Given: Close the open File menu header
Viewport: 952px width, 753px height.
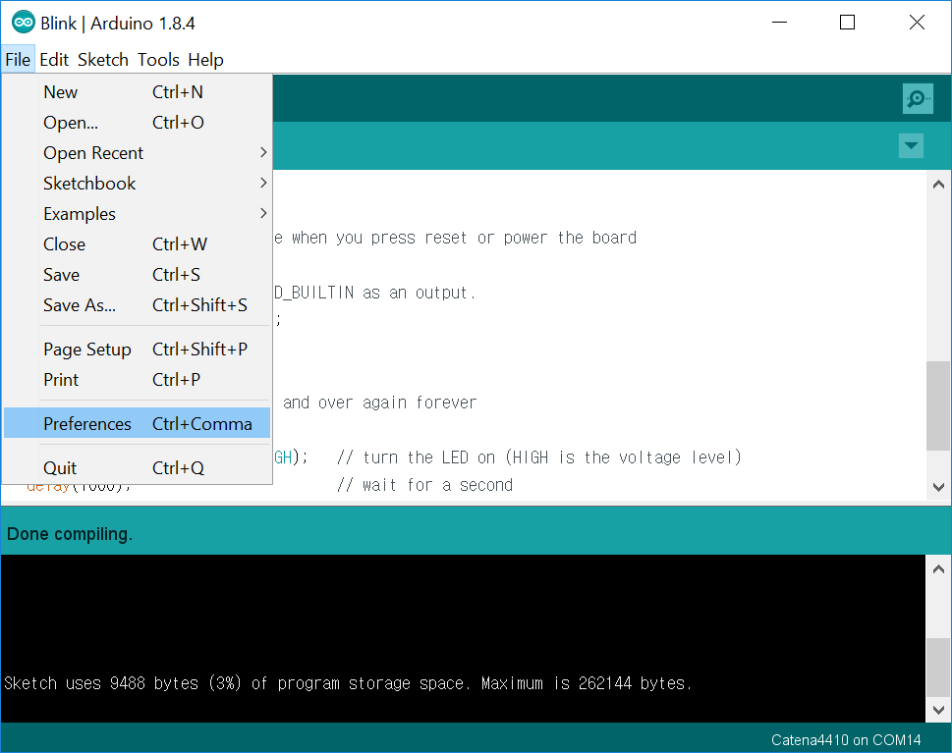Looking at the screenshot, I should (18, 60).
